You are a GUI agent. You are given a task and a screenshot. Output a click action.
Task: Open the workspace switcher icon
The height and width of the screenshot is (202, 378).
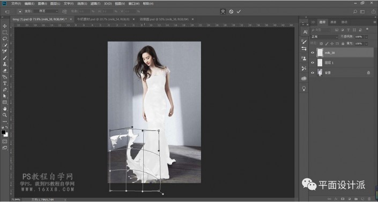(x=362, y=12)
